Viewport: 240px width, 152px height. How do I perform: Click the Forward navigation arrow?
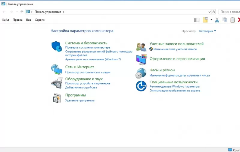(11, 12)
